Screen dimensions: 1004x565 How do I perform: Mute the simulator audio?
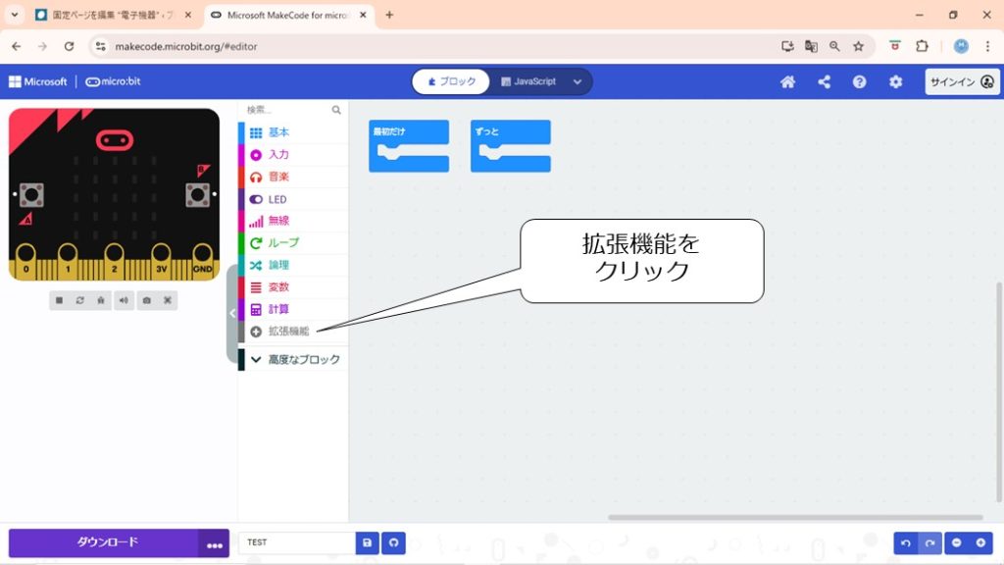[x=125, y=300]
